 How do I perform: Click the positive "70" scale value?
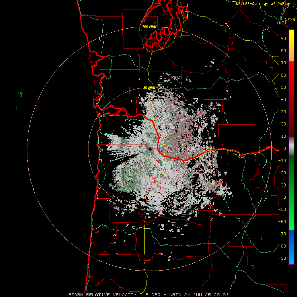coord(283,63)
